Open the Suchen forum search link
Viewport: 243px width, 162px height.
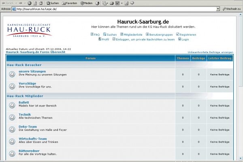point(112,35)
